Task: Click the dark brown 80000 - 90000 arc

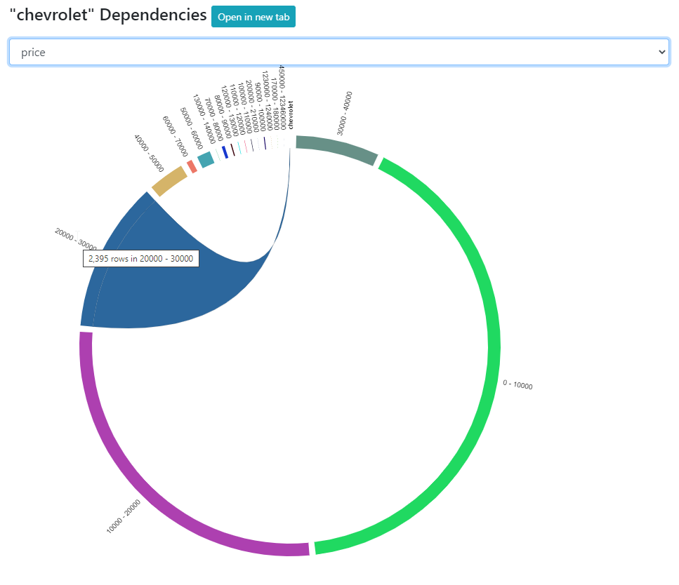Action: 232,150
